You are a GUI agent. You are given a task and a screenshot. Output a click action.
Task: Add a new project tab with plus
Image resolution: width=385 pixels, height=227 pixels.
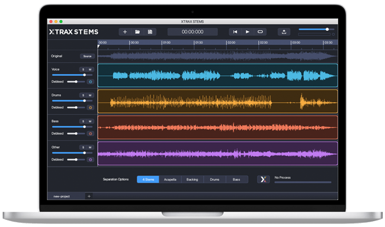(89, 196)
